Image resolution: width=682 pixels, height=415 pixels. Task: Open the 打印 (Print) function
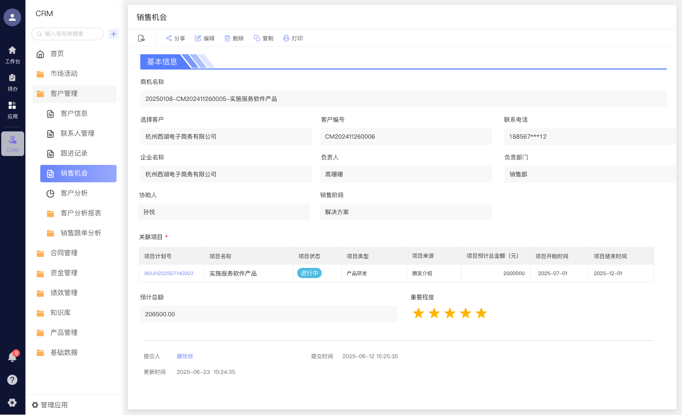tap(287, 38)
